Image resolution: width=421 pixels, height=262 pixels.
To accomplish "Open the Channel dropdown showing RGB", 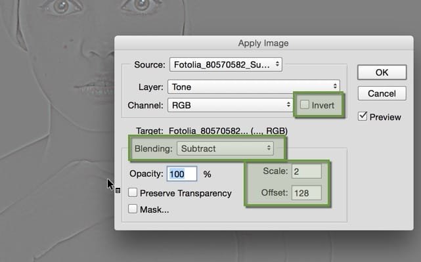I will tap(230, 105).
